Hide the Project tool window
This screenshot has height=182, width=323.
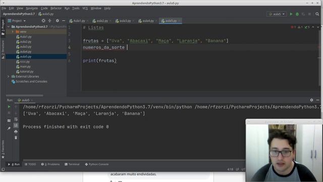click(64, 21)
